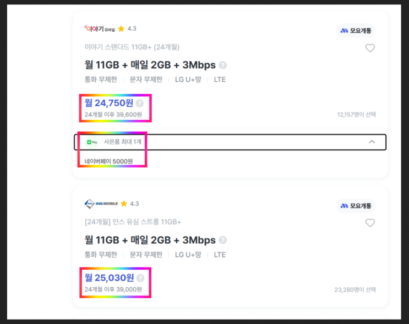Open the 이야기 스탠다드 11GB+ (24개월) plan link
This screenshot has width=409, height=324.
132,47
